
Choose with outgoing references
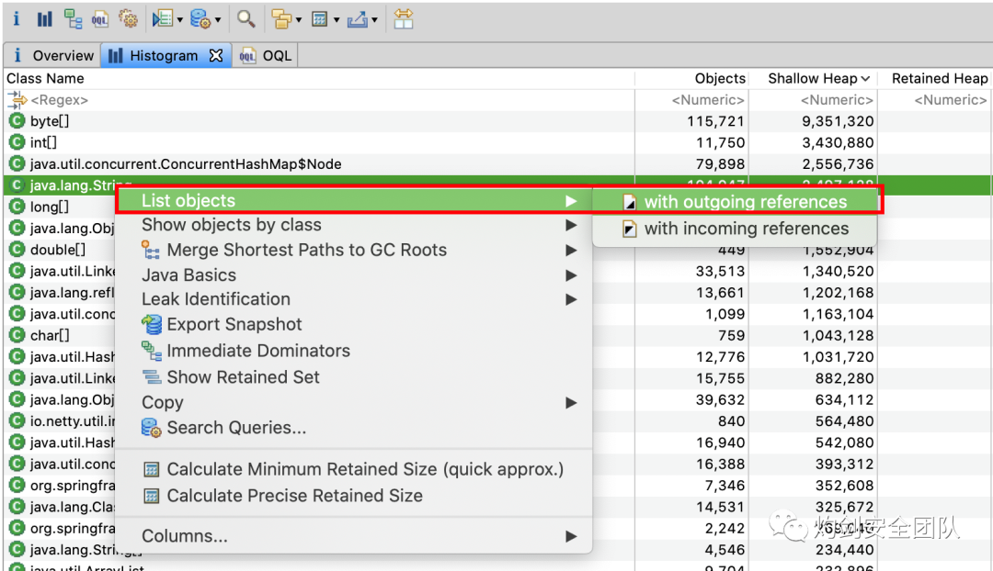(736, 202)
